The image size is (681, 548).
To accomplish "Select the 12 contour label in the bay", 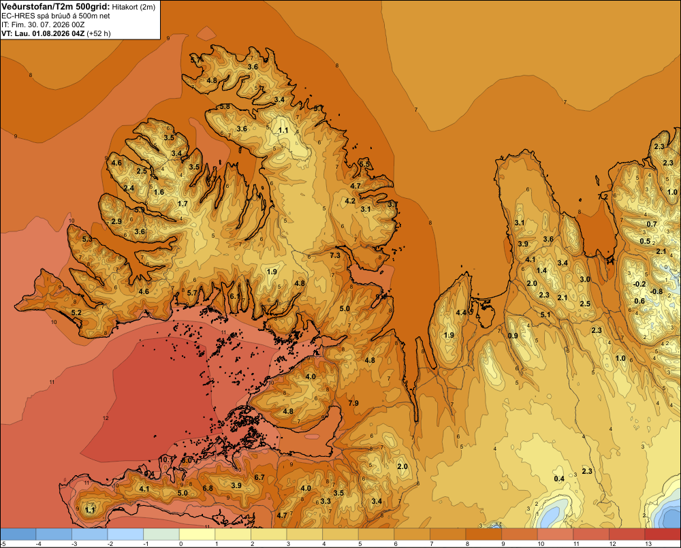I will tap(106, 418).
